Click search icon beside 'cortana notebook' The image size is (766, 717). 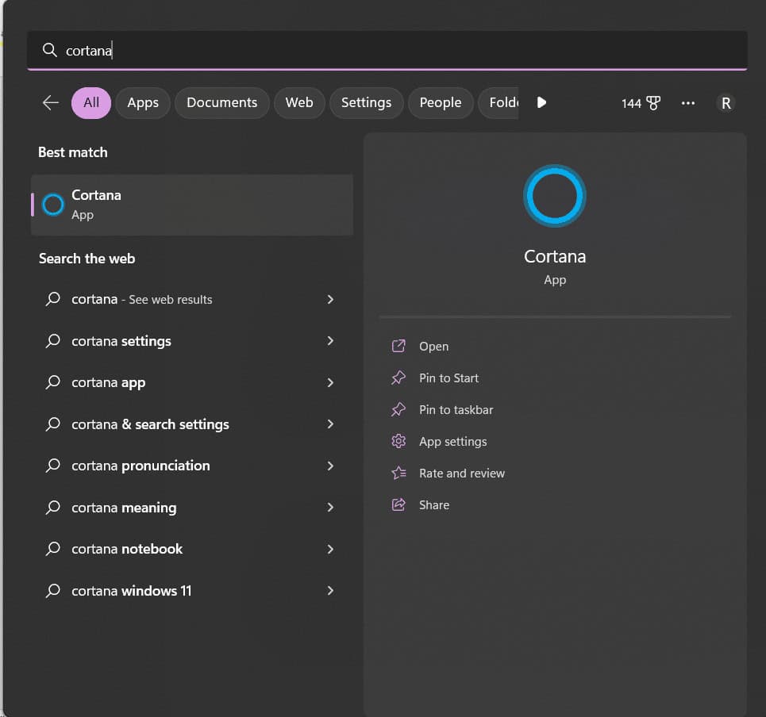click(52, 549)
